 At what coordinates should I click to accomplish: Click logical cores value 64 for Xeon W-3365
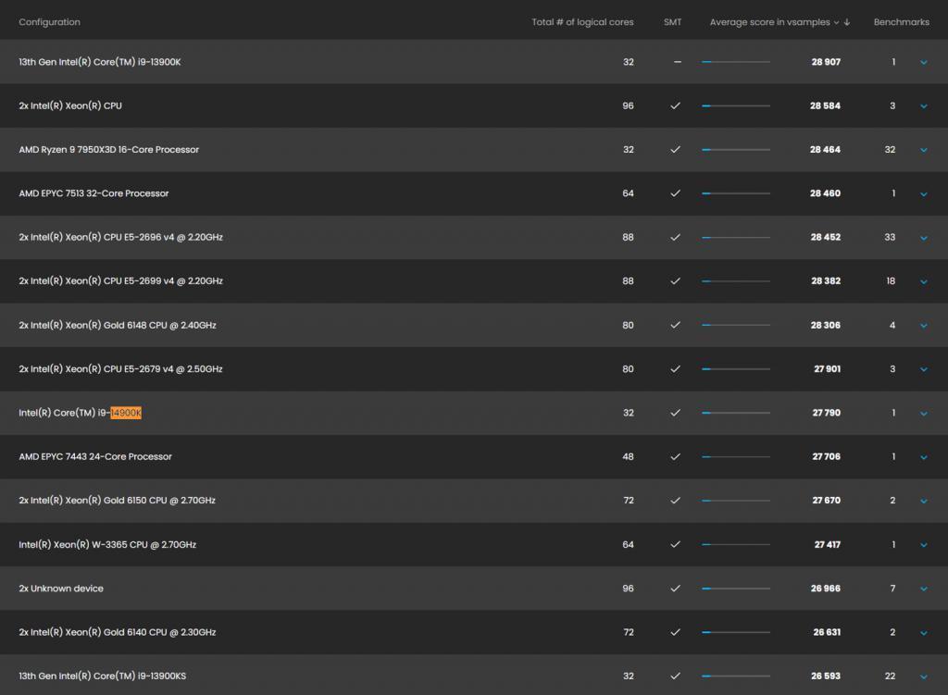click(629, 544)
